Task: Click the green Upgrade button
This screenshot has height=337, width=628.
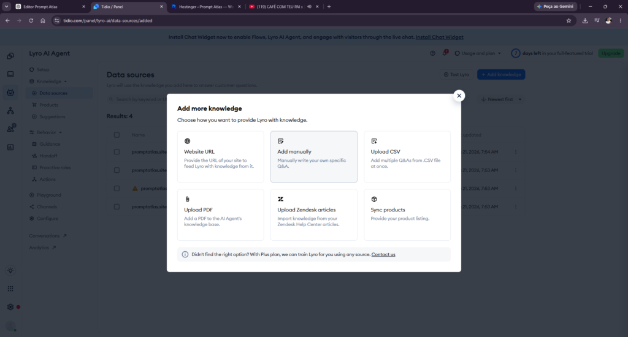Action: [x=611, y=53]
